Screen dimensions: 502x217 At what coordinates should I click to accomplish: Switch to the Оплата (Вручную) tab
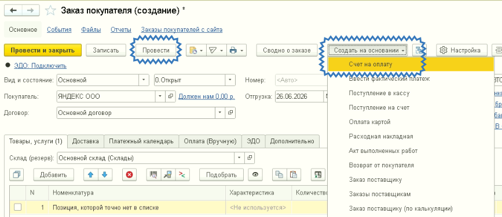point(210,141)
